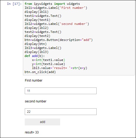Place cursor on lbl1=widgets.Label line
Screen dimensions: 136x138
click(56, 8)
